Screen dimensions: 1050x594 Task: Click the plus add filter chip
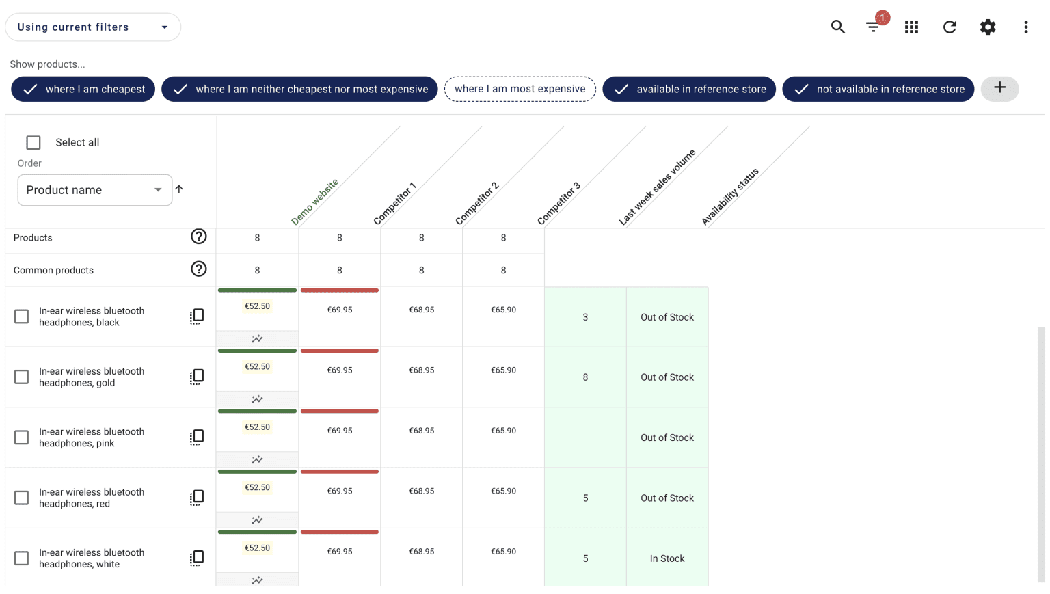(x=999, y=88)
